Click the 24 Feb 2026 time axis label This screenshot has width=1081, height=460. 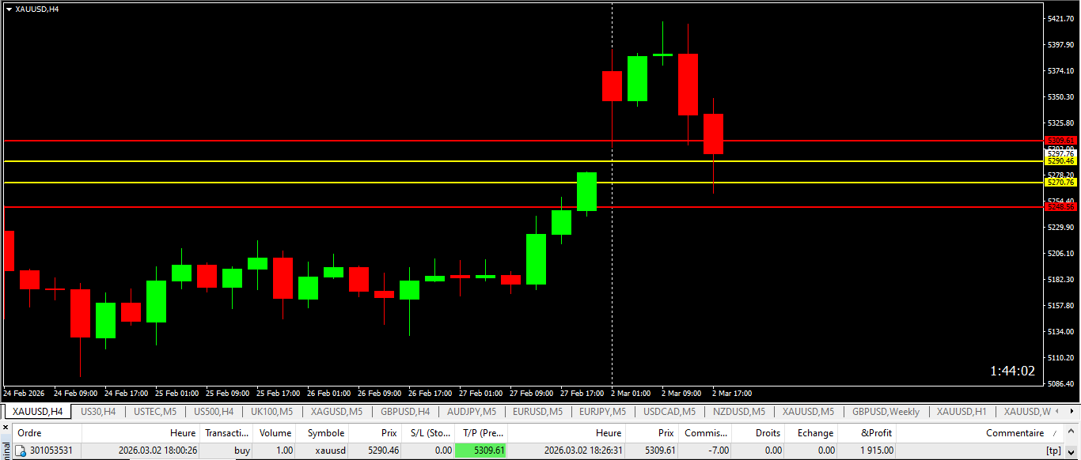(25, 393)
